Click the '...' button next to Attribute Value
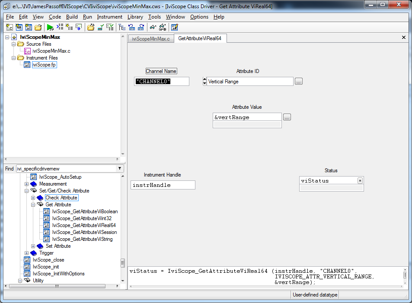 click(287, 117)
